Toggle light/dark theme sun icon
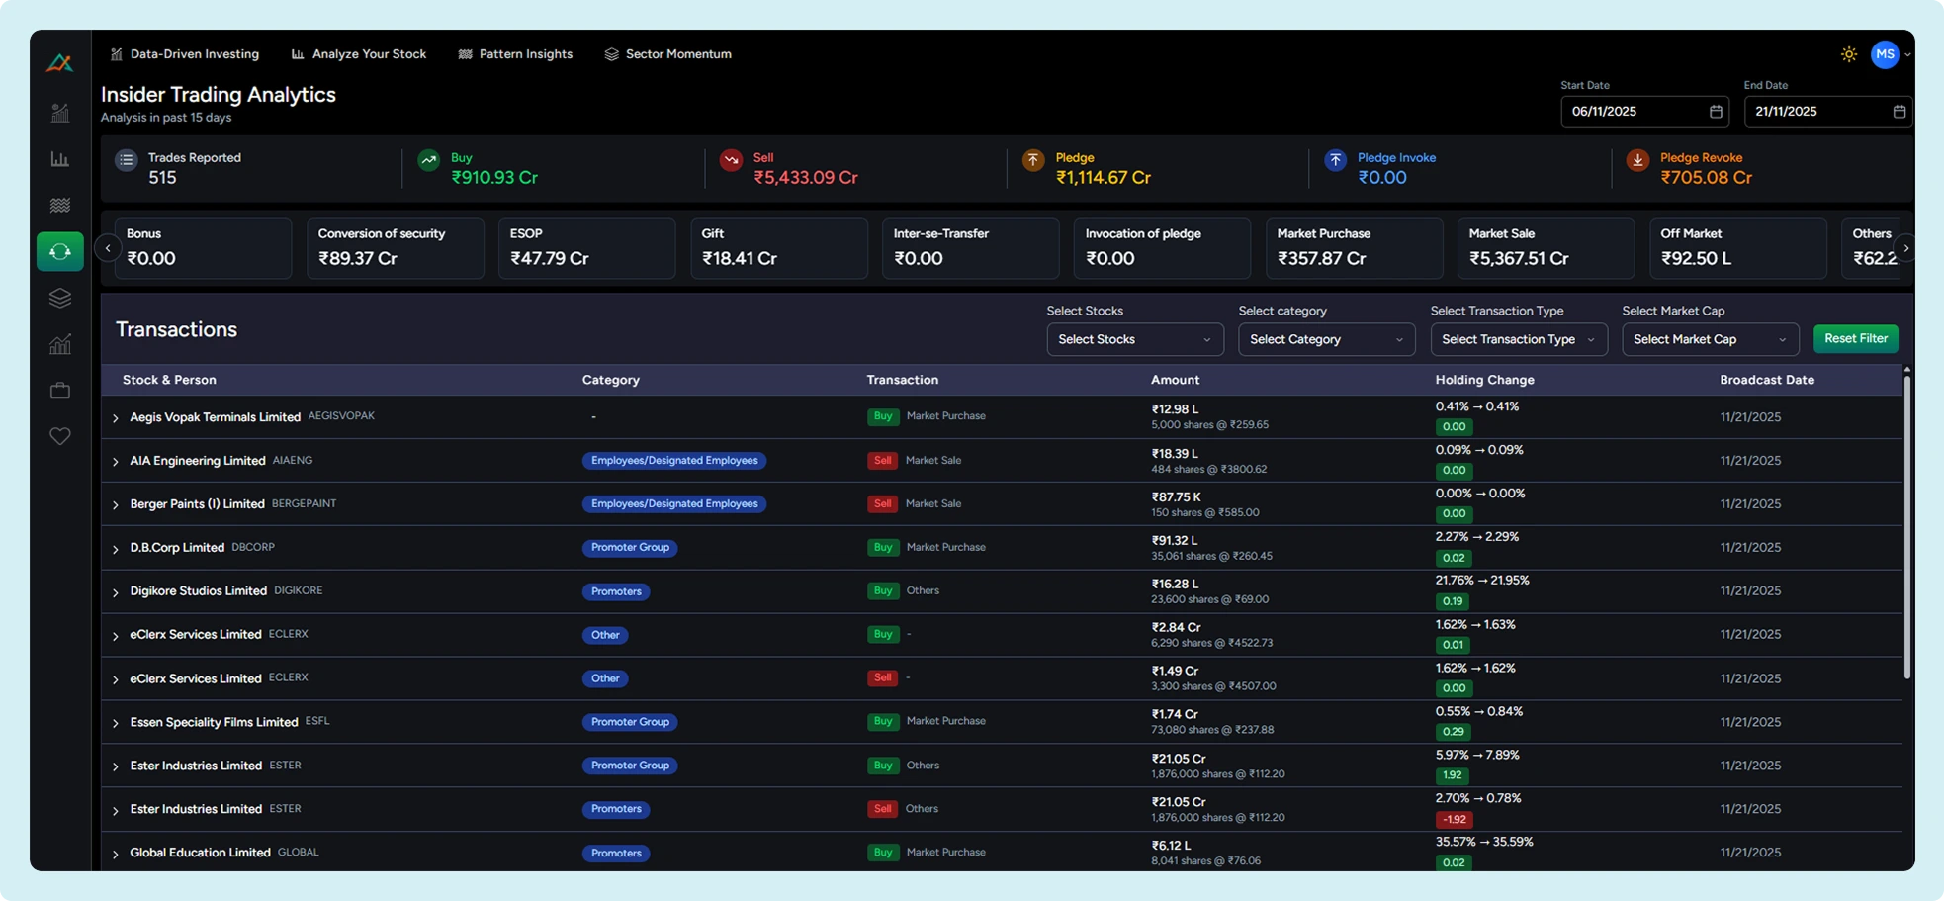 point(1848,54)
